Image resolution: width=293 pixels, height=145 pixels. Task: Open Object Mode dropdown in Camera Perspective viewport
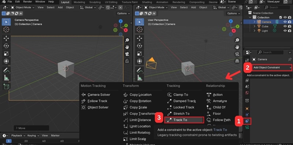pyautogui.click(x=22, y=7)
